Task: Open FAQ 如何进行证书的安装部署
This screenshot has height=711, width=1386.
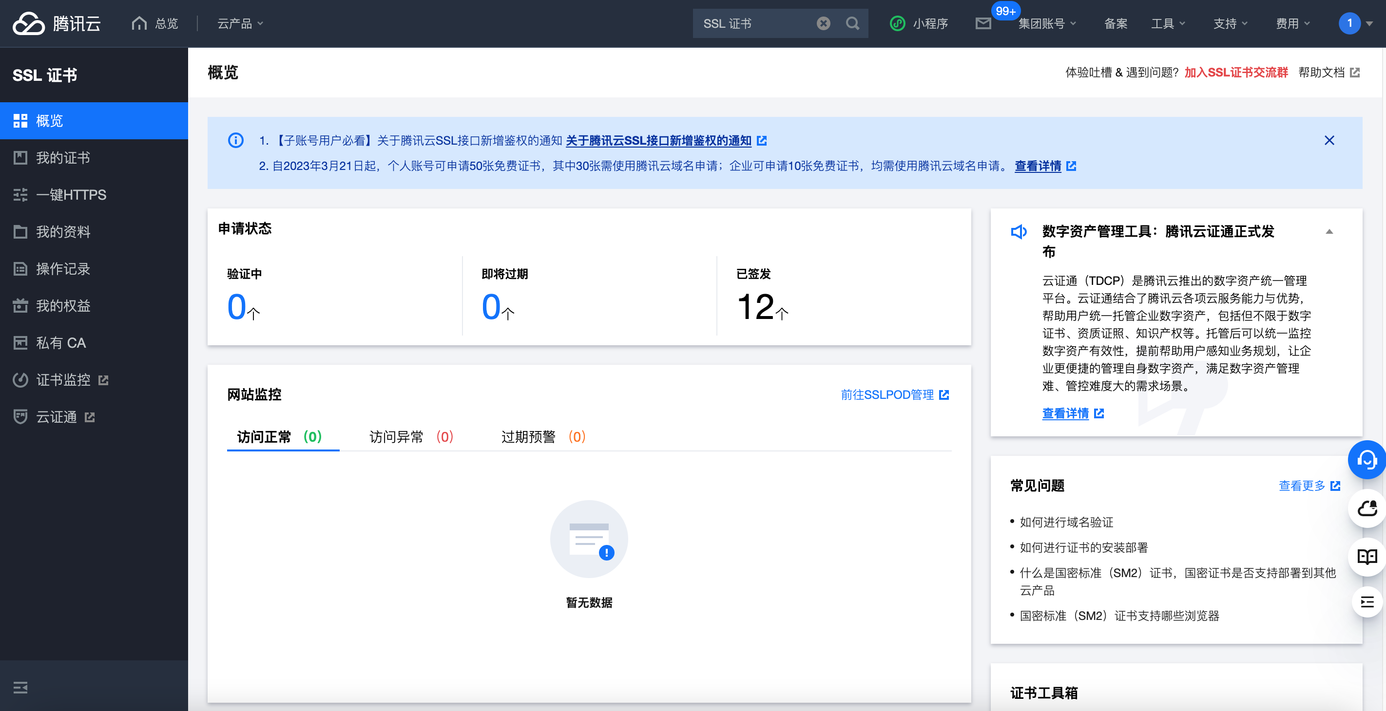Action: coord(1084,547)
